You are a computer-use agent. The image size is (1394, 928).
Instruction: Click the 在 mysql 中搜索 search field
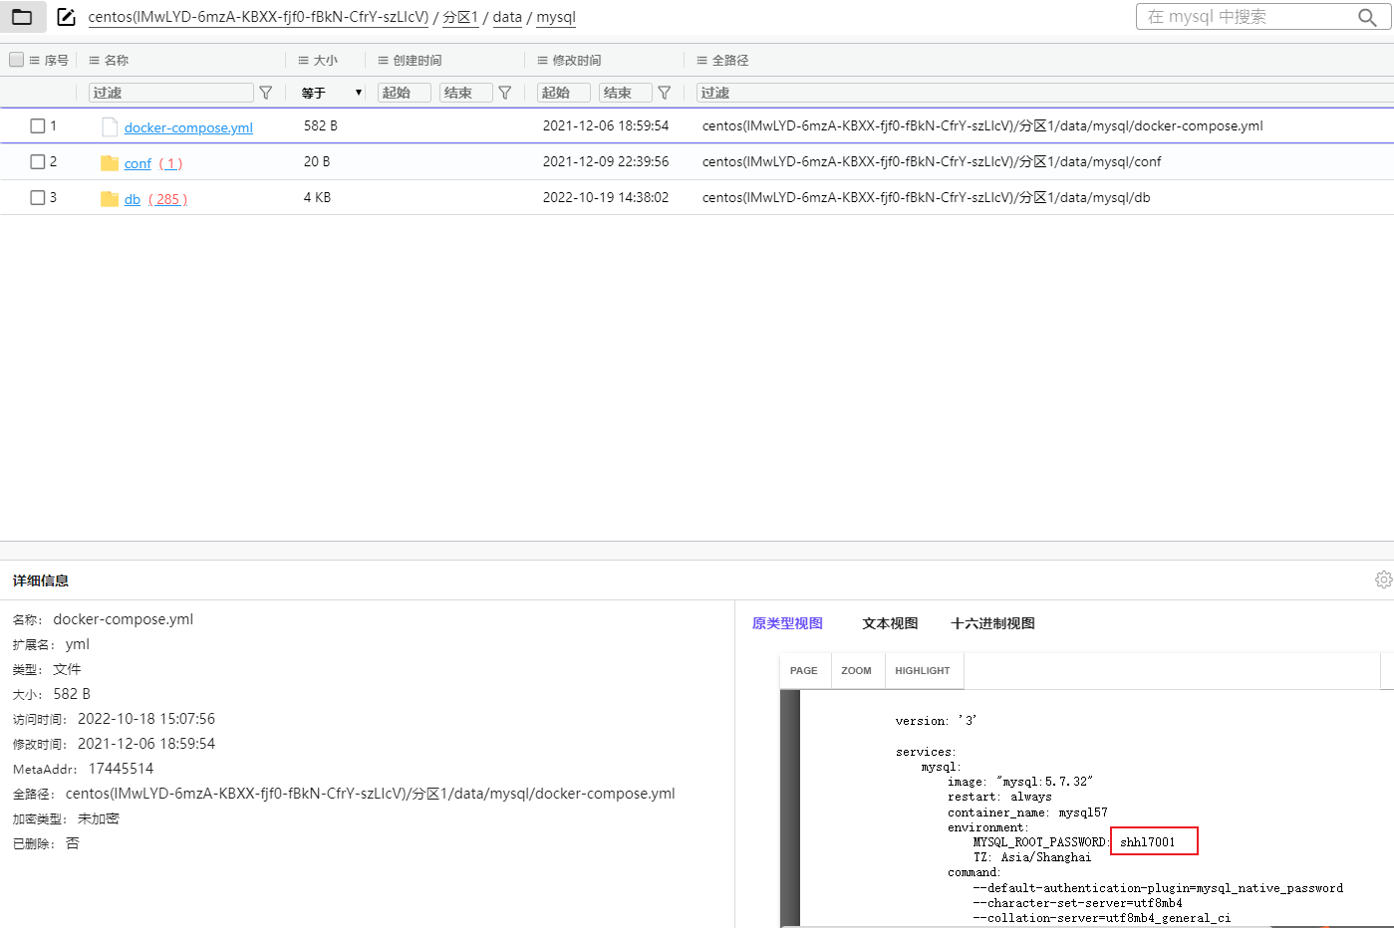point(1246,17)
